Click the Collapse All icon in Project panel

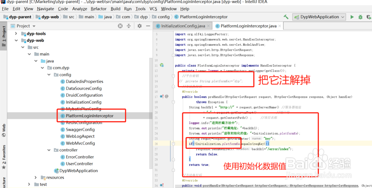click(x=129, y=26)
